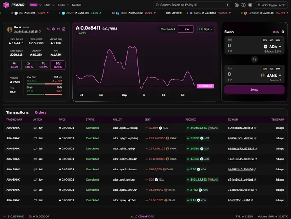Screen dimensions: 291x219
Task: Click the STUFF token icon in ticker
Action: point(63,13)
